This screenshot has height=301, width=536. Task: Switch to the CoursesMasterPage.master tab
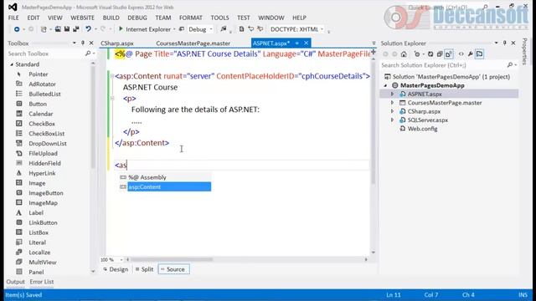pyautogui.click(x=193, y=43)
